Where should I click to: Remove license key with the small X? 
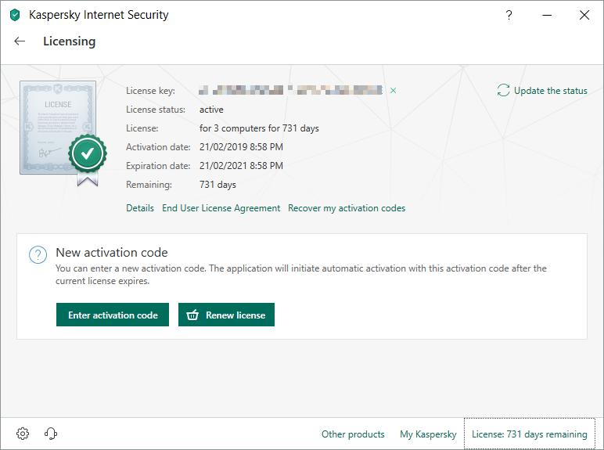393,91
